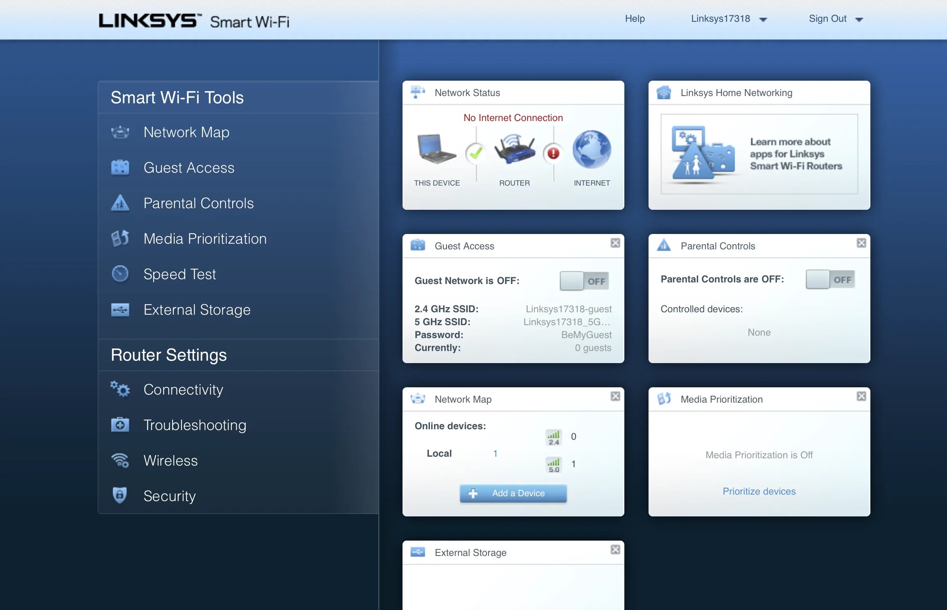Click the Media Prioritization sidebar icon
This screenshot has height=610, width=947.
[120, 238]
